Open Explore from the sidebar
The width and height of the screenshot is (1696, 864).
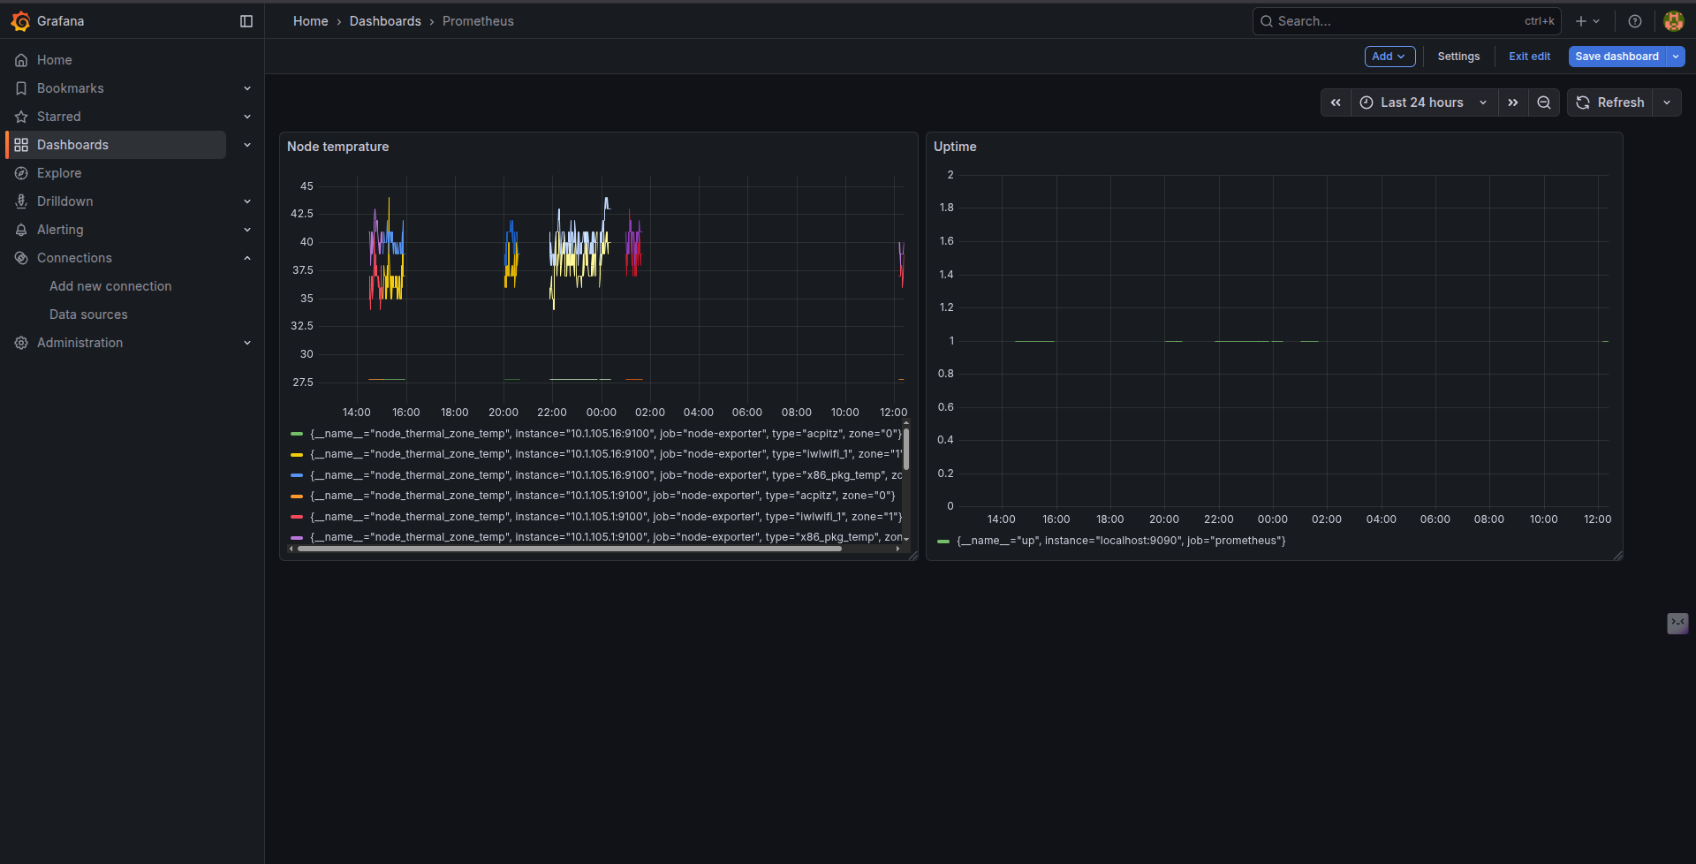point(59,173)
